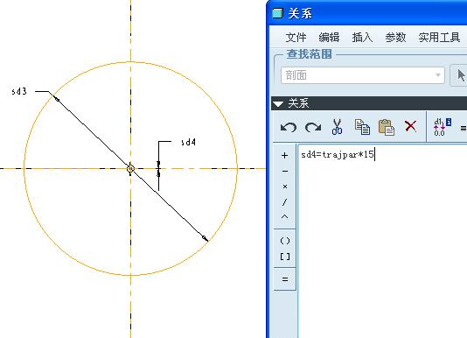Open the 编辑 menu

pyautogui.click(x=329, y=38)
